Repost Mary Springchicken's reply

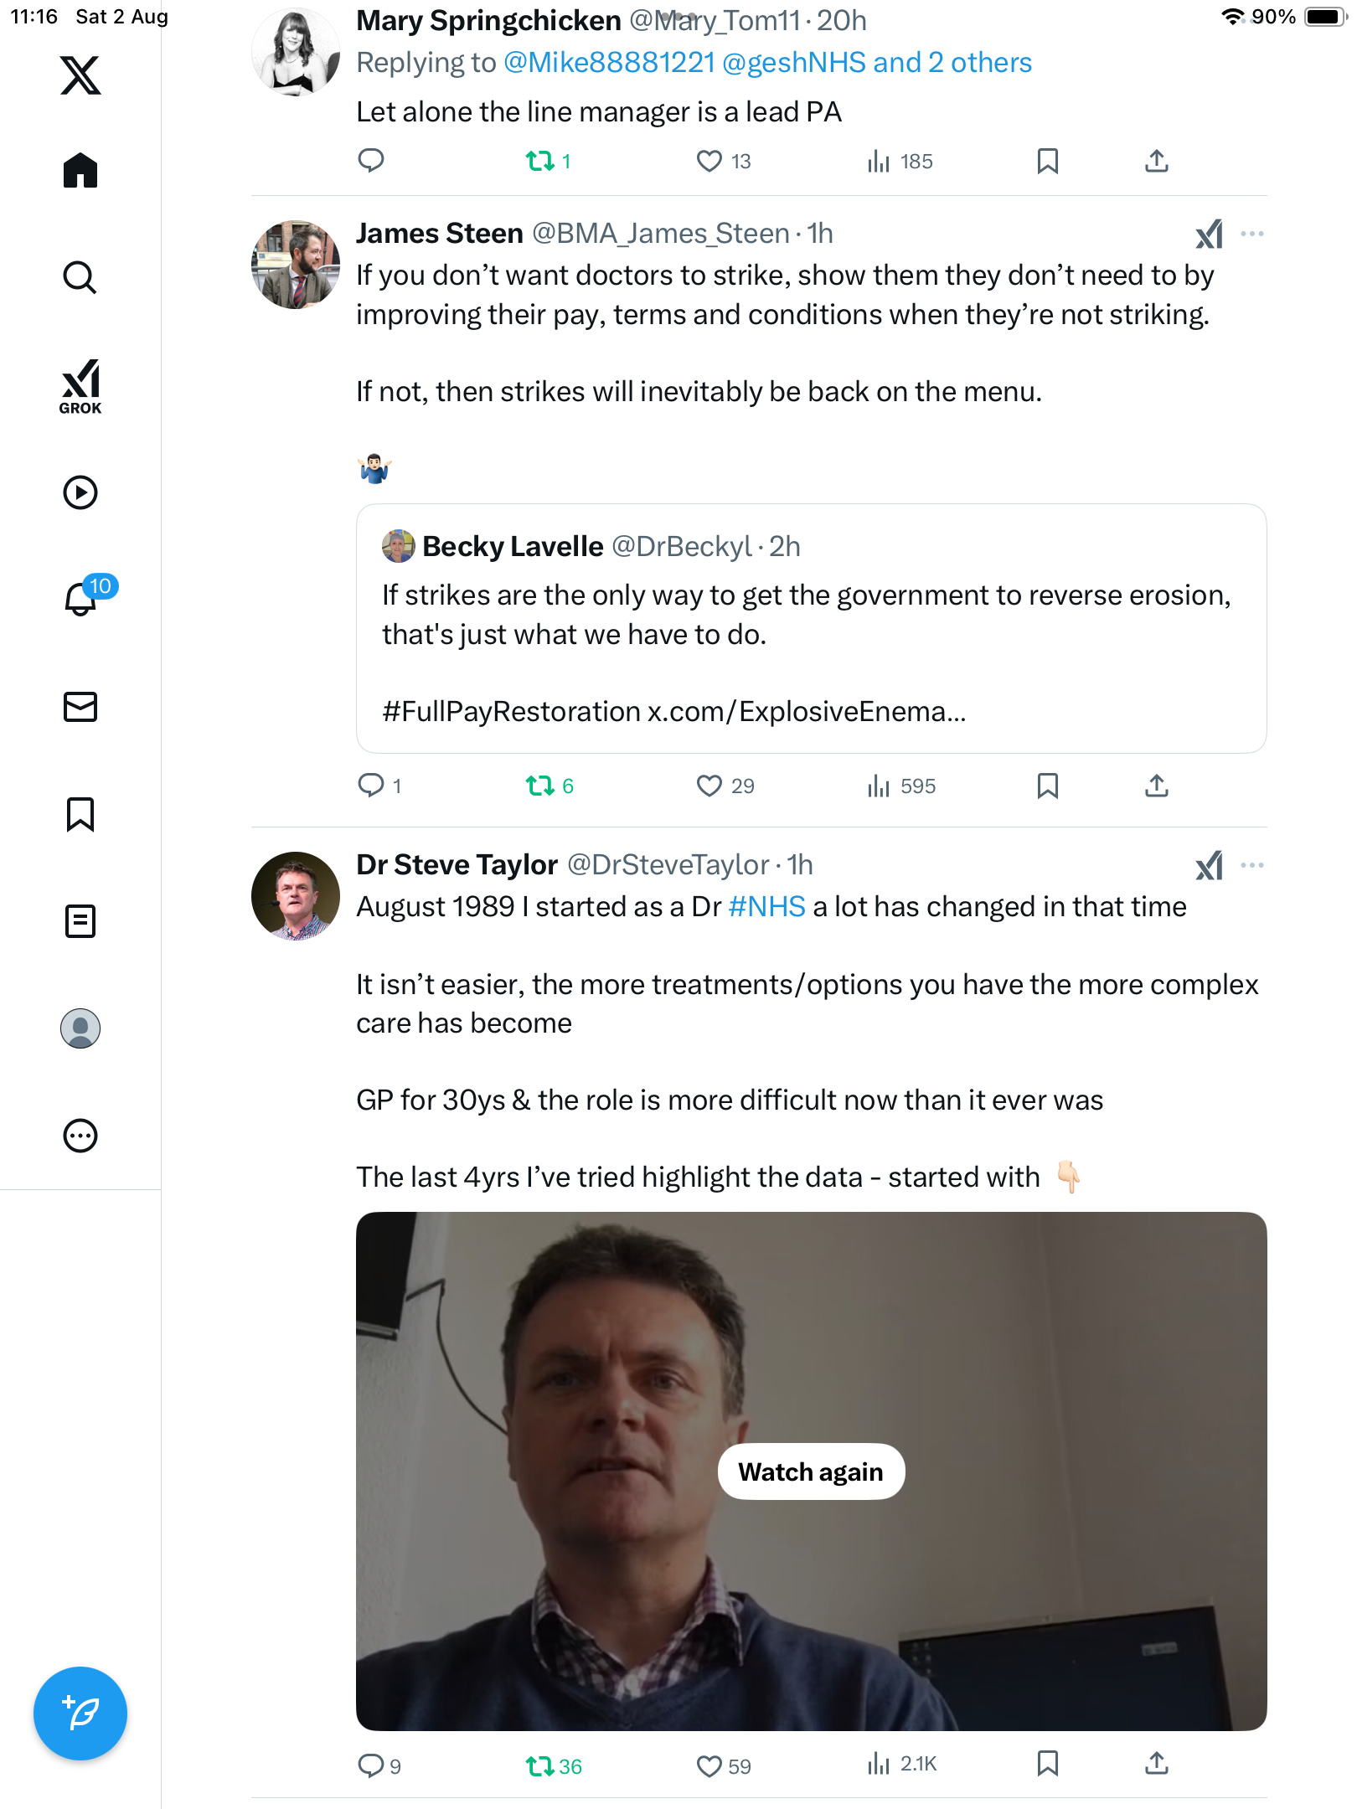[540, 161]
